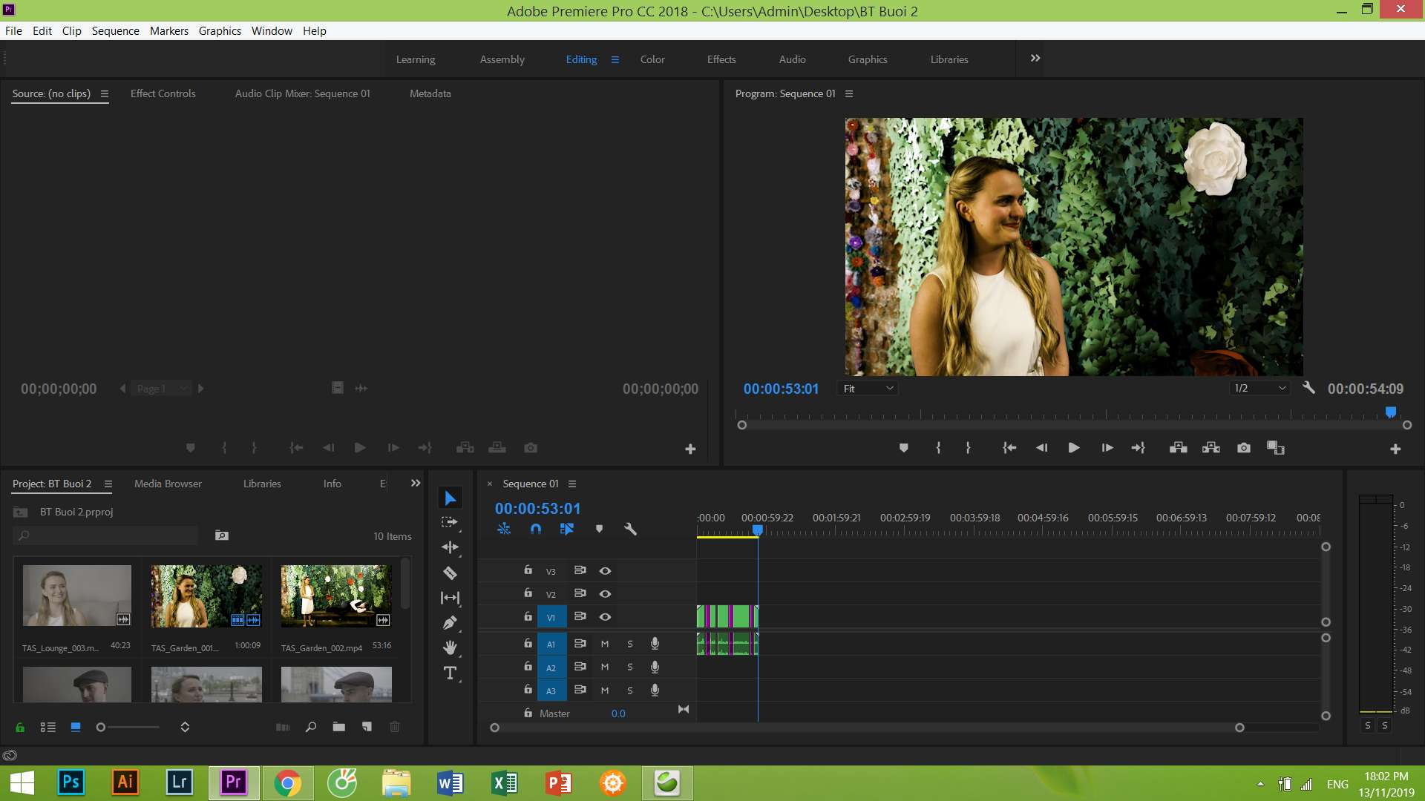1425x801 pixels.
Task: Open the Markers menu
Action: pos(169,30)
